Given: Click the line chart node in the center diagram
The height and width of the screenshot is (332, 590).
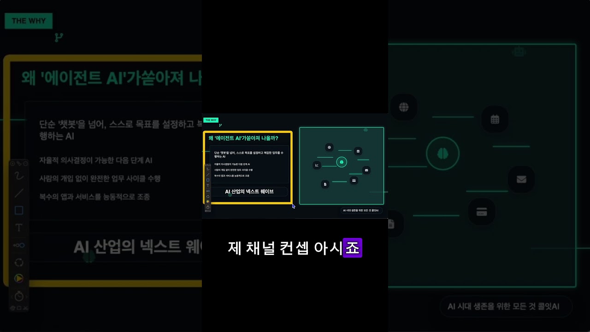Looking at the screenshot, I should (x=317, y=165).
